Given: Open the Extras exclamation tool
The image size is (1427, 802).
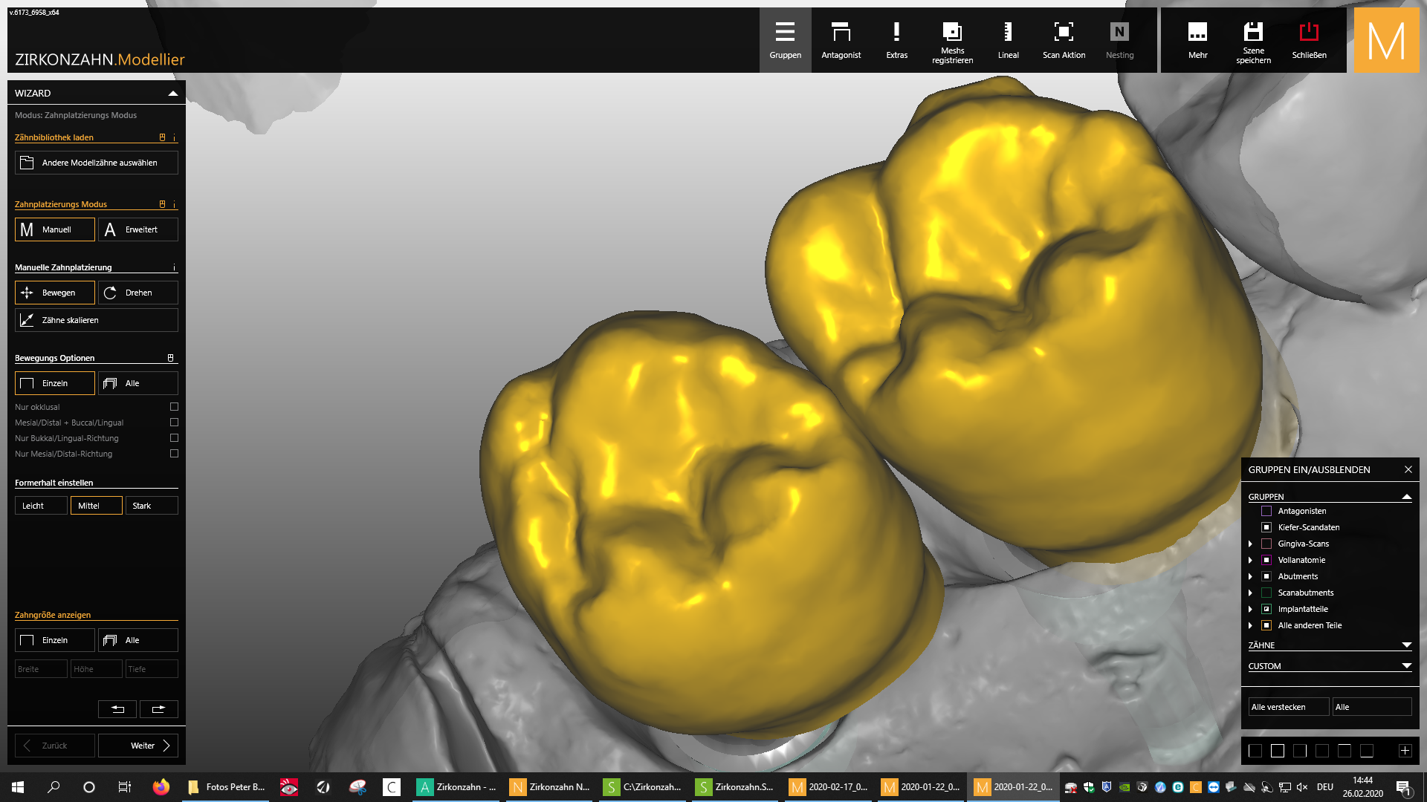Looking at the screenshot, I should (896, 40).
